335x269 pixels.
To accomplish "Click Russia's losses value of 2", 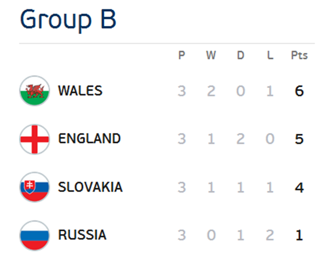I will coord(270,236).
